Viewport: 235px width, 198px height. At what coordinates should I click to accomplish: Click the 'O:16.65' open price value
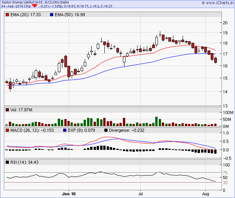point(70,6)
